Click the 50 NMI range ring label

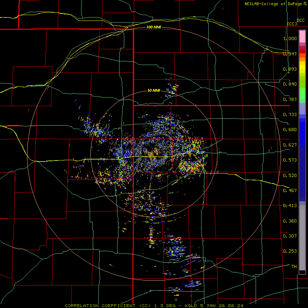[x=154, y=90]
